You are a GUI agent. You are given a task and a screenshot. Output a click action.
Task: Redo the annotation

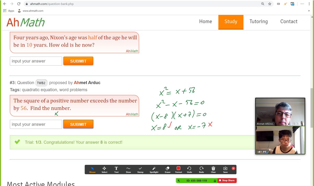(x=201, y=170)
